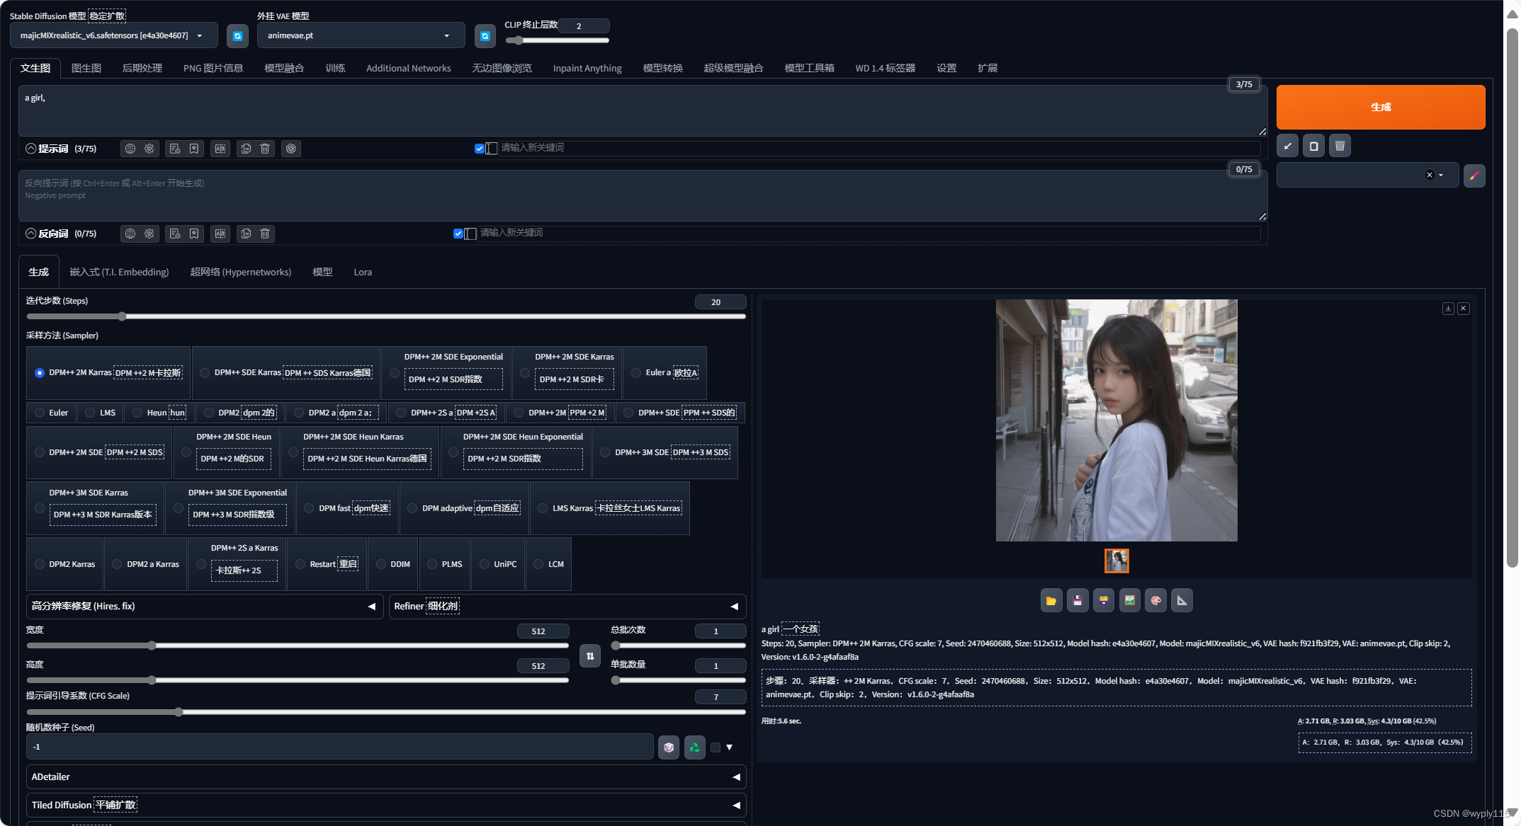The height and width of the screenshot is (826, 1521).
Task: Click the paintbrush edit-style icon
Action: point(1474,176)
